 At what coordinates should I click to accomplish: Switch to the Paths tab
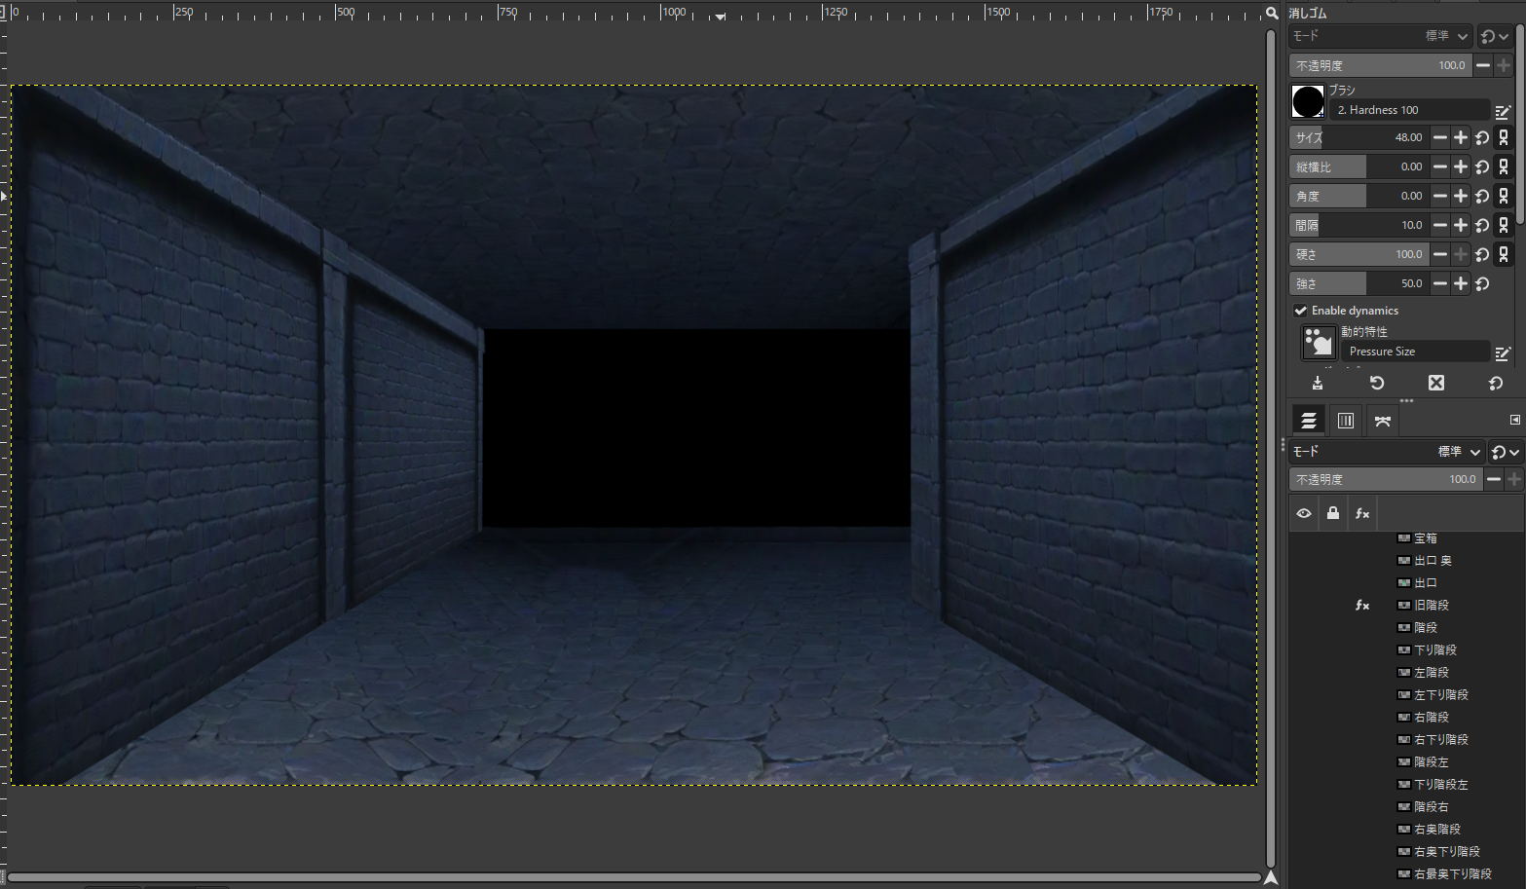(1383, 421)
